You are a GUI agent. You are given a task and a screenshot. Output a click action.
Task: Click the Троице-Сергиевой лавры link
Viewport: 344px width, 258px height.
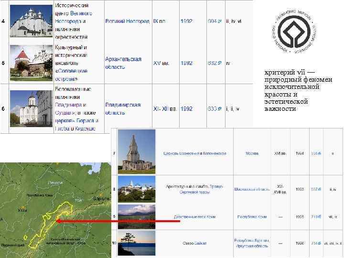(x=201, y=189)
